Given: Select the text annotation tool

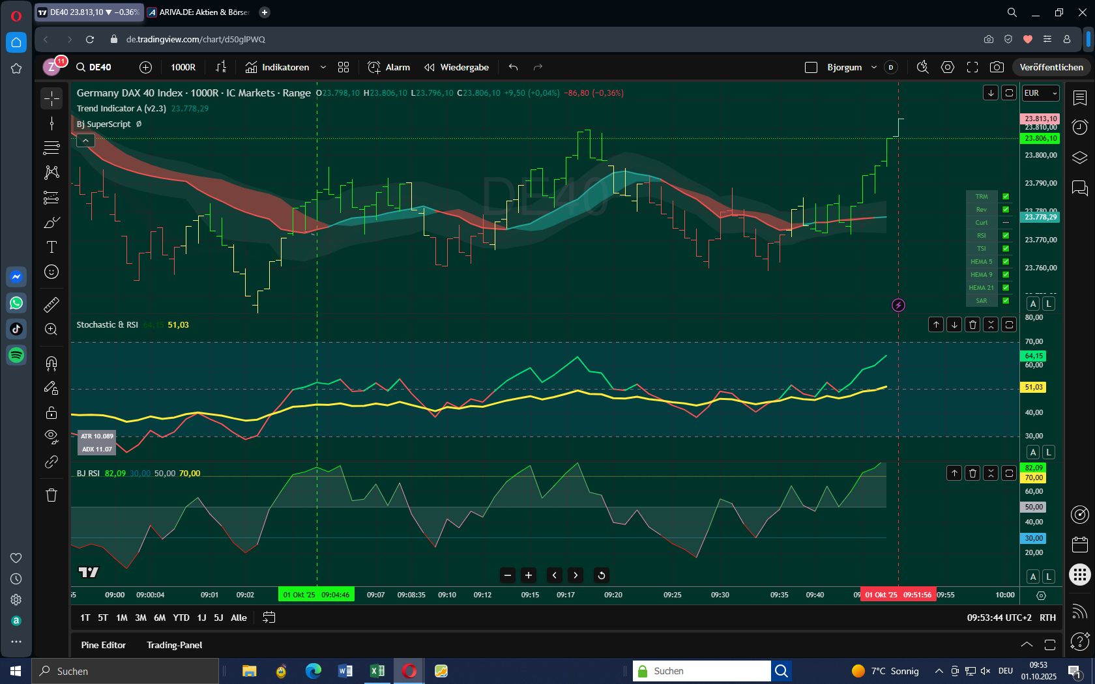Looking at the screenshot, I should pos(51,247).
